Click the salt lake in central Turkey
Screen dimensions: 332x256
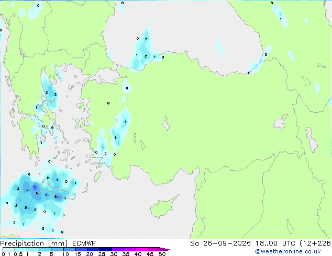tap(166, 123)
